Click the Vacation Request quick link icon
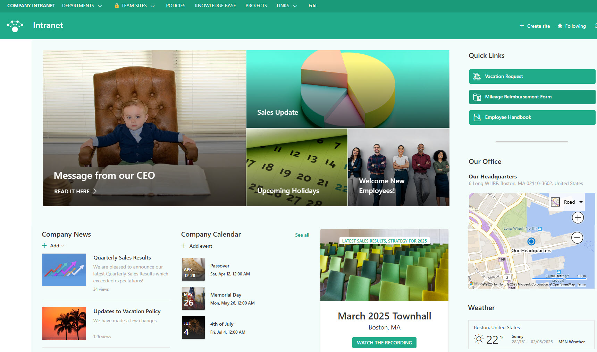 477,77
